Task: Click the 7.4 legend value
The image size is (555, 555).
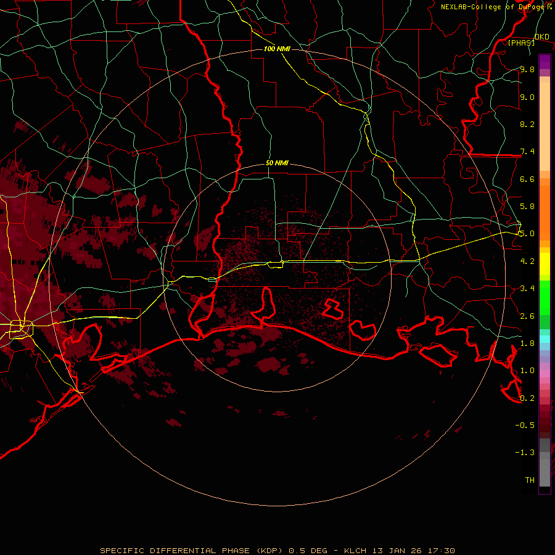Action: (527, 152)
